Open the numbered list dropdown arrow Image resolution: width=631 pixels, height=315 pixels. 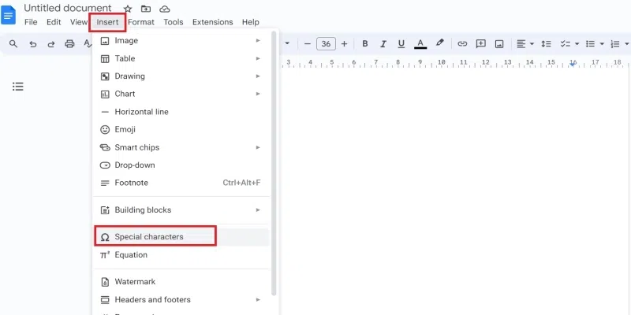(x=626, y=44)
